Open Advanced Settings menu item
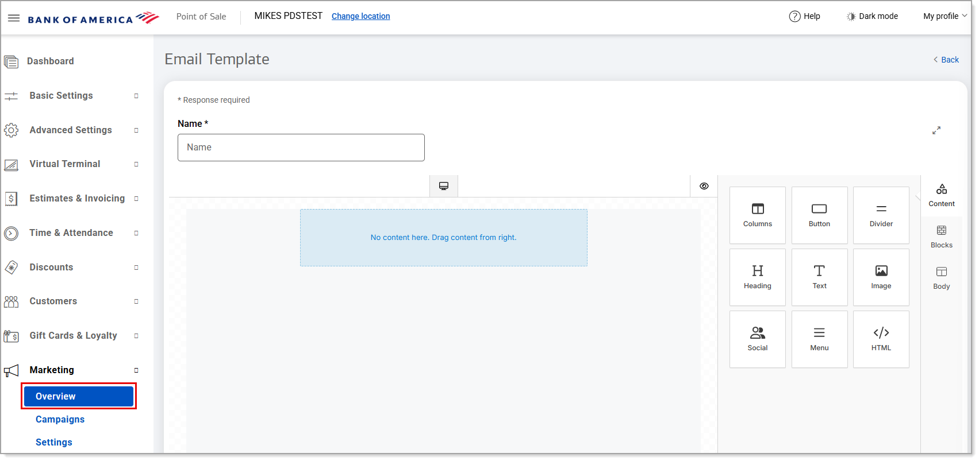The width and height of the screenshot is (979, 461). point(71,130)
